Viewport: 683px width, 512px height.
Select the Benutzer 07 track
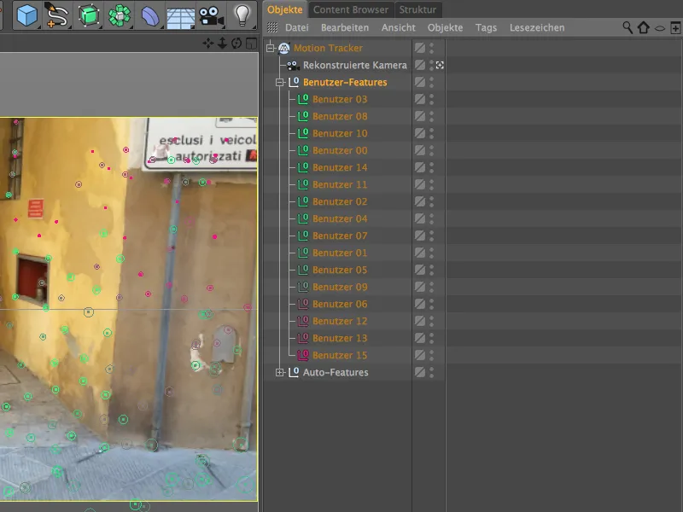coord(340,236)
